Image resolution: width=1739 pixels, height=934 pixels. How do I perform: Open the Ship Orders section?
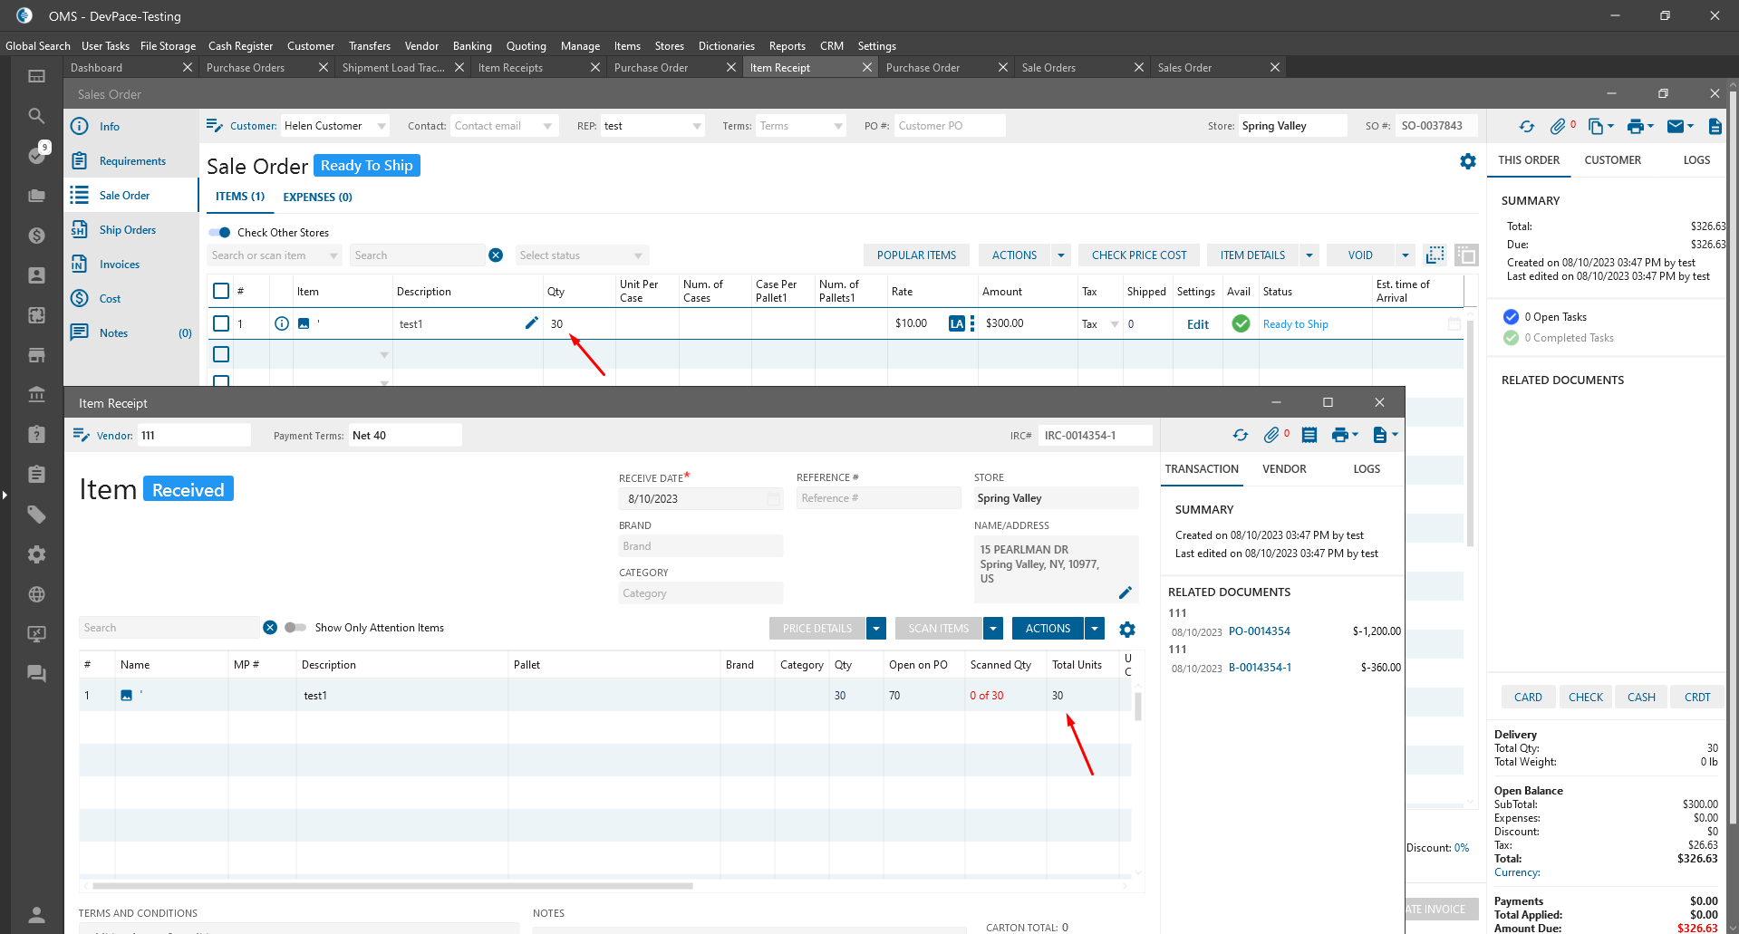click(x=127, y=230)
